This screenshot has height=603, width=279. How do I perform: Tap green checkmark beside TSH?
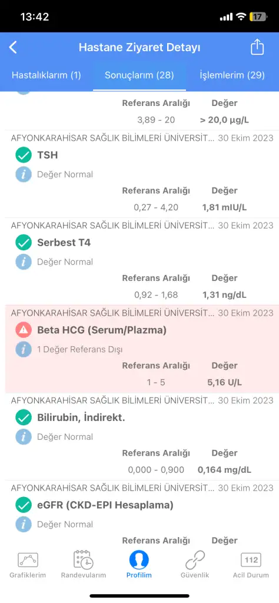24,155
